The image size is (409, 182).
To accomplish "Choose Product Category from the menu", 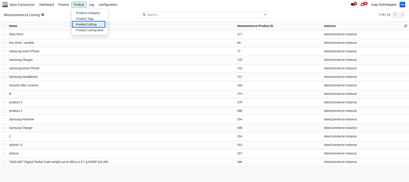I will coord(88,13).
